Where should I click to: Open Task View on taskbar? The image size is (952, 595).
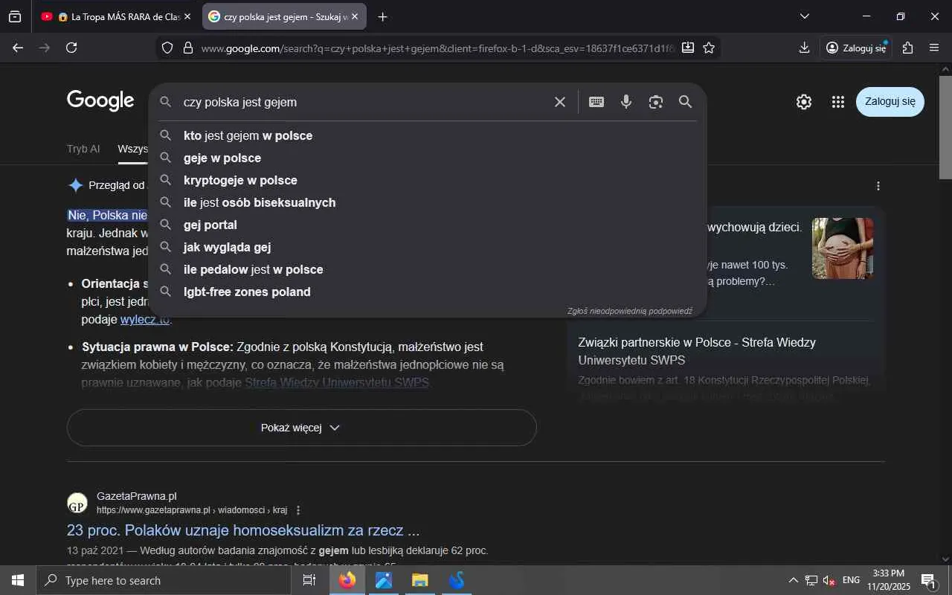click(309, 580)
